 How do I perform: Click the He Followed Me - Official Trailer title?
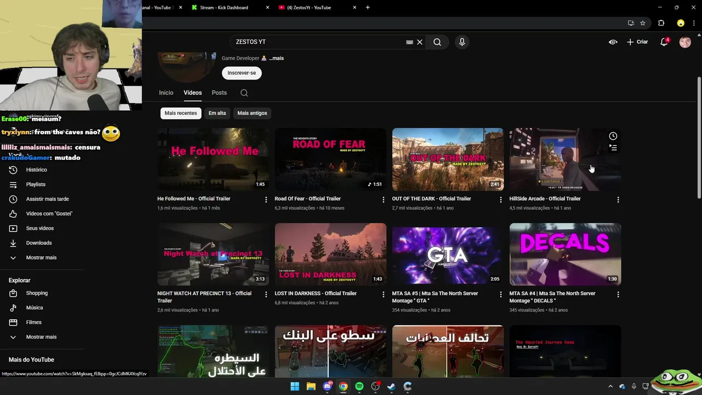[194, 199]
